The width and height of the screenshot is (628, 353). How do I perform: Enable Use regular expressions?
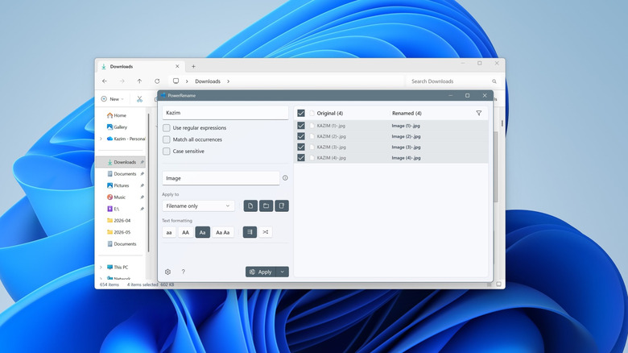[x=166, y=128]
